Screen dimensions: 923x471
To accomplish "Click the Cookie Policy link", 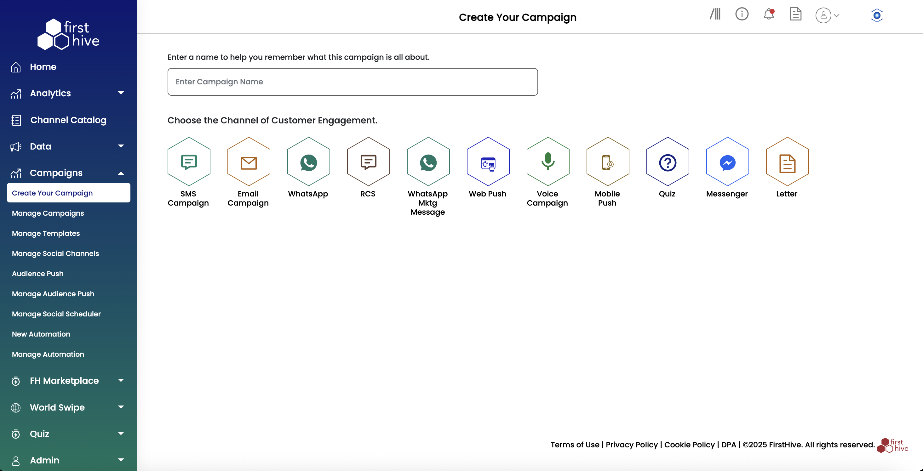I will [689, 445].
